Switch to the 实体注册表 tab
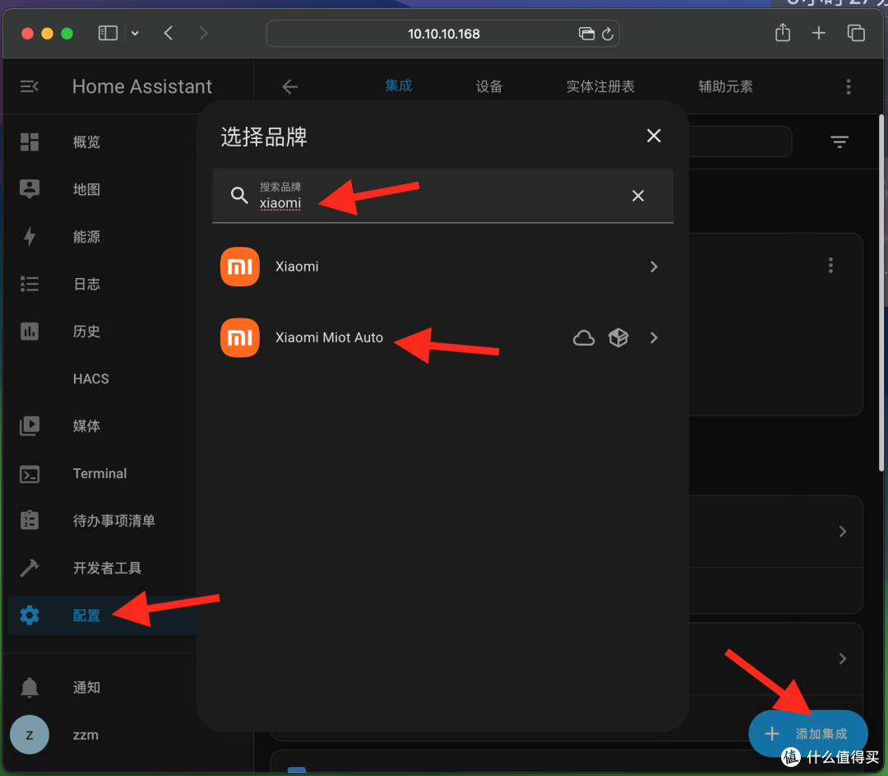The width and height of the screenshot is (888, 776). coord(600,86)
